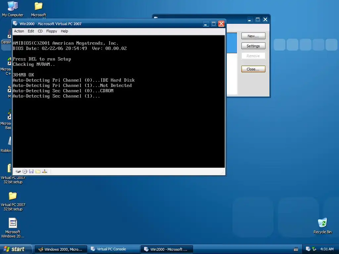Minimize the Virtual PC Console window

click(250, 20)
